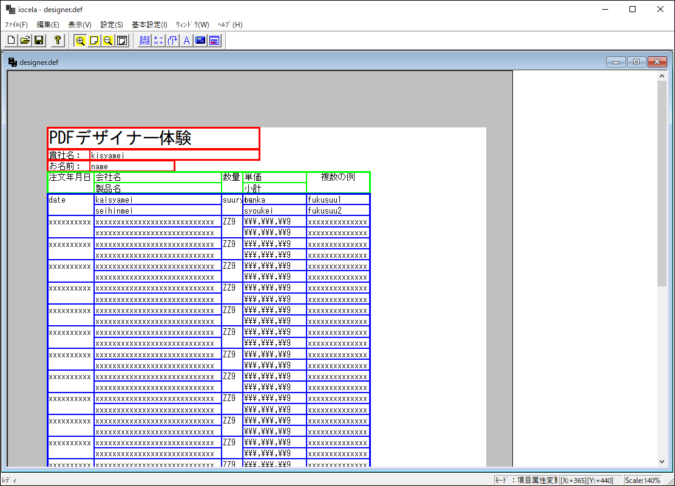Screen dimensions: 675x486
Task: Open the ヘルプ(H) menu
Action: 229,25
